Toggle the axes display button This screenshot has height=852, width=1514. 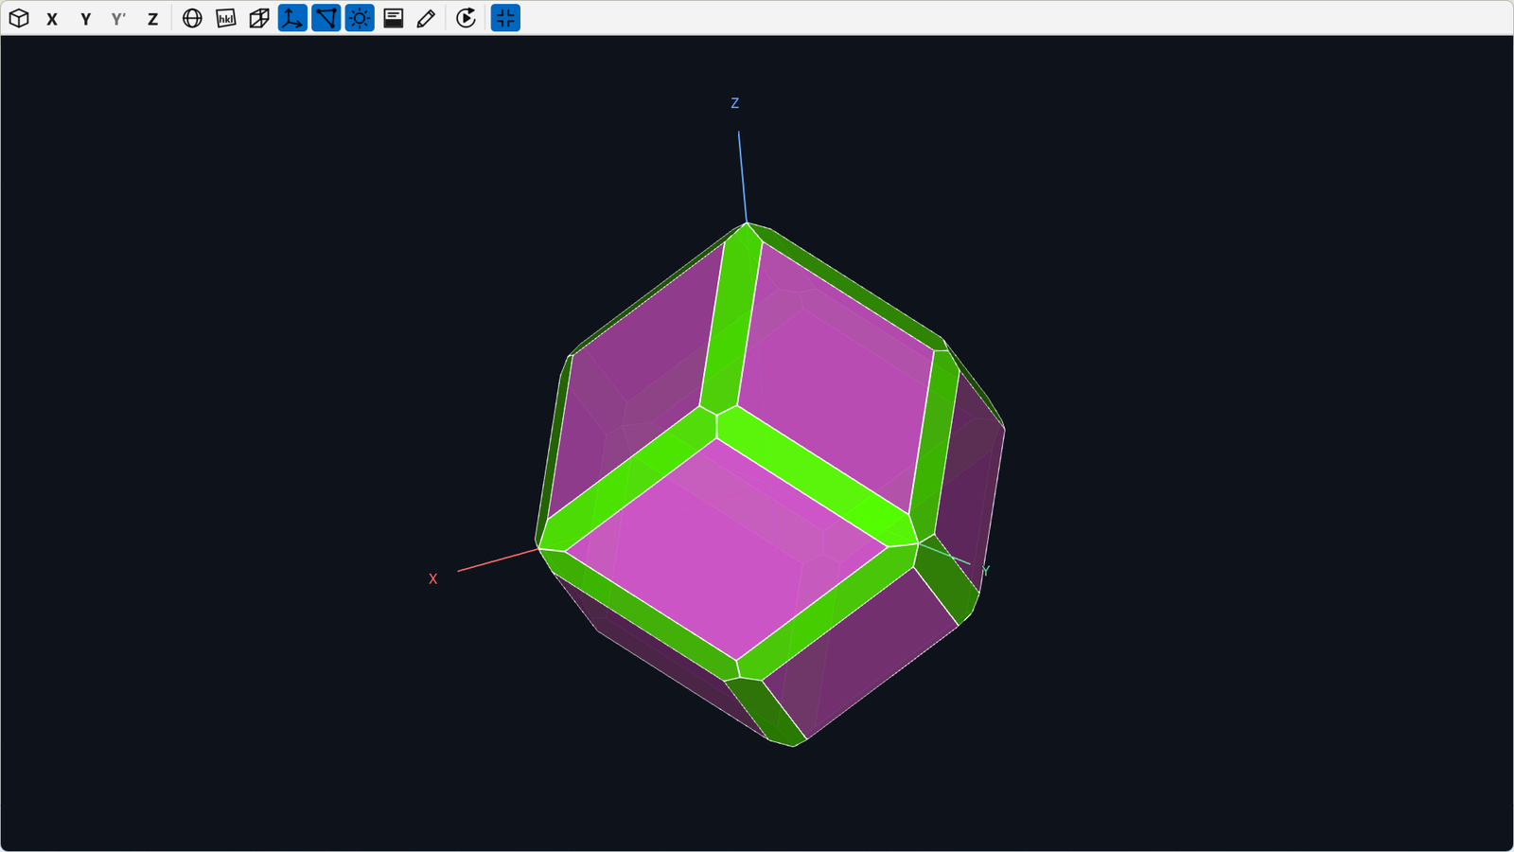[x=292, y=18]
